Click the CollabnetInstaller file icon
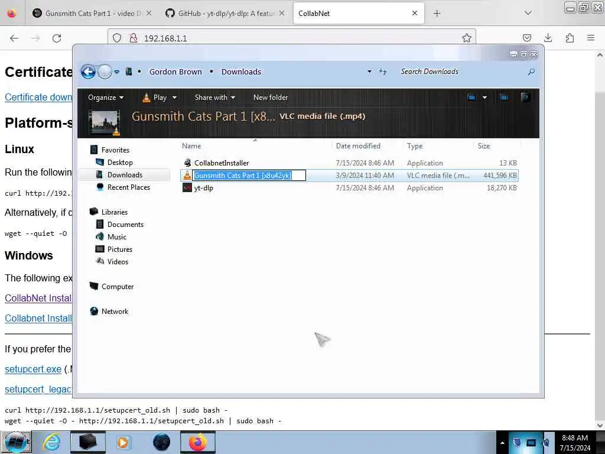This screenshot has width=605, height=454. click(187, 163)
